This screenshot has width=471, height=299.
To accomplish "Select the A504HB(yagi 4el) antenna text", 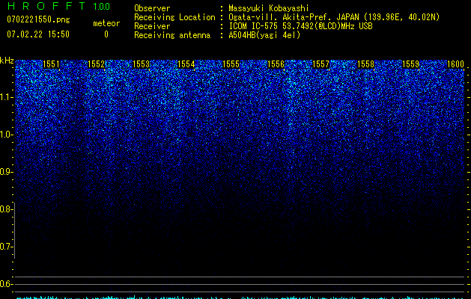I will (264, 35).
